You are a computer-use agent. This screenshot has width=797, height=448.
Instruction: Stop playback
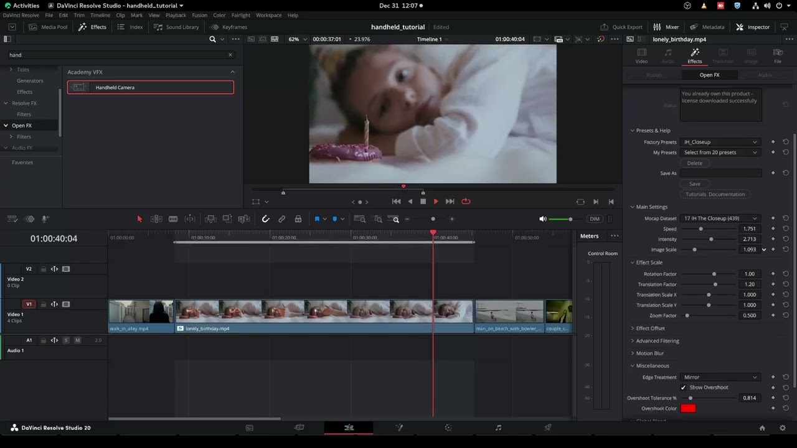(423, 202)
